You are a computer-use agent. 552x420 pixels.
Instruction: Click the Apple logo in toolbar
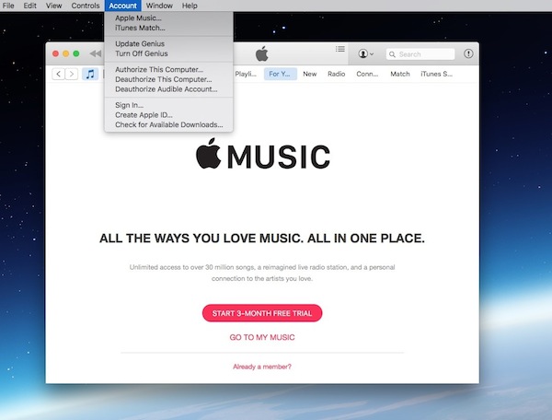click(262, 53)
